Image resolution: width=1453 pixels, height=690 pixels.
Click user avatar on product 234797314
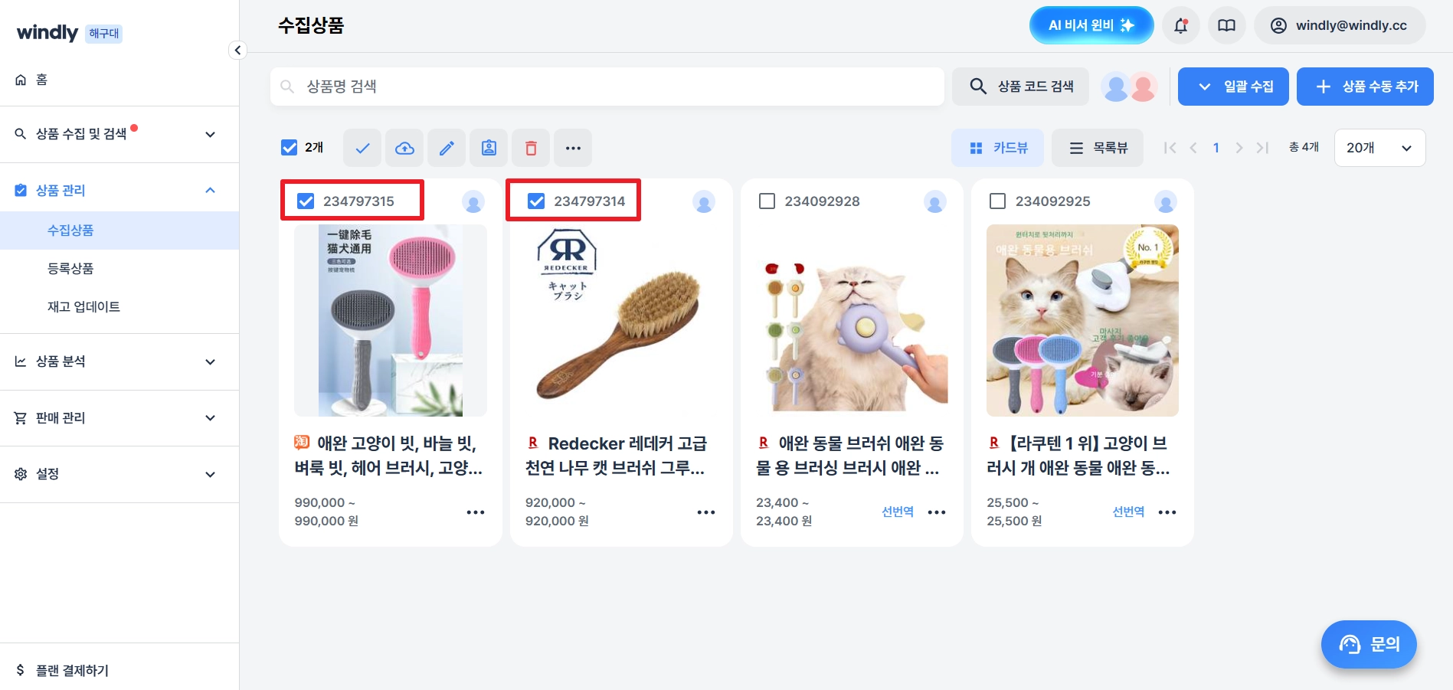tap(704, 202)
